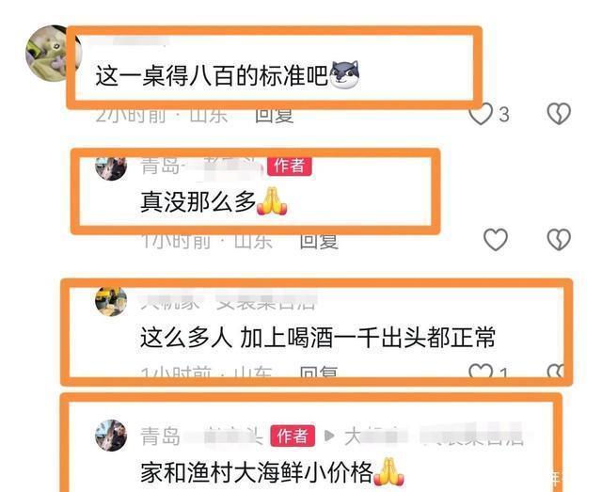
Task: Reply to the "八百的标准" comment
Action: (275, 116)
